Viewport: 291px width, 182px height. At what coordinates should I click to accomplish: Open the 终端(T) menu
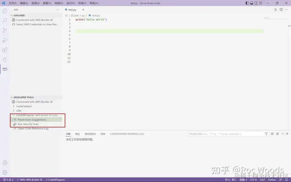(82, 3)
